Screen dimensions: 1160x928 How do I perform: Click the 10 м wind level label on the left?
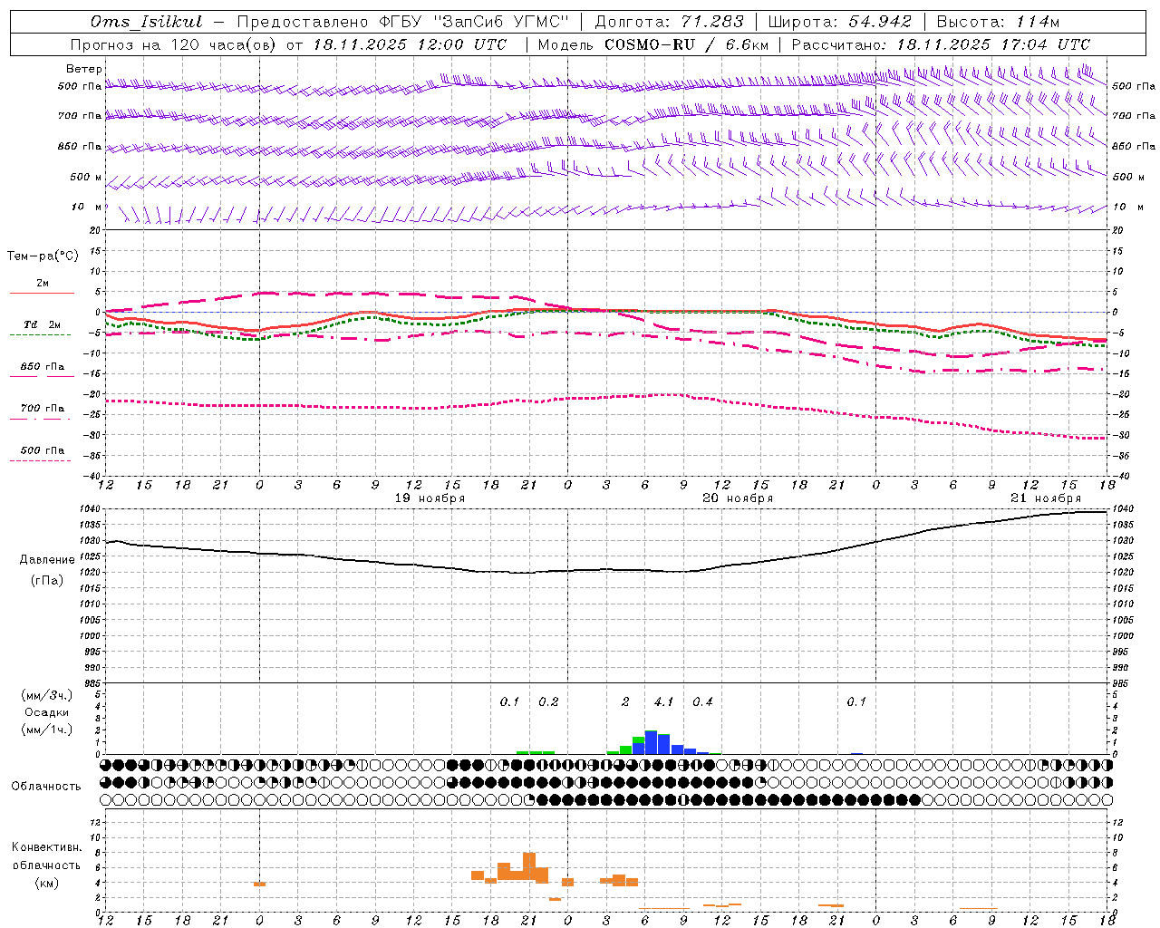coord(86,208)
